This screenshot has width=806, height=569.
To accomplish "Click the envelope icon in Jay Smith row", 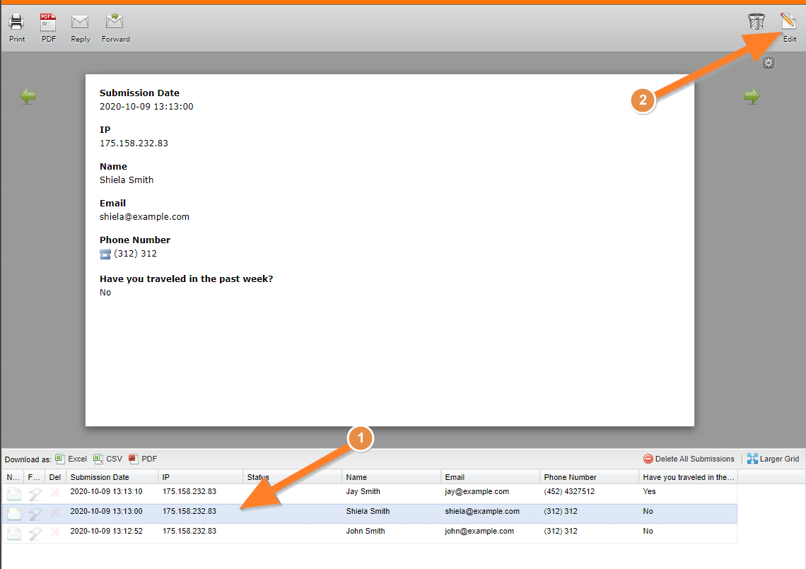I will 14,494.
